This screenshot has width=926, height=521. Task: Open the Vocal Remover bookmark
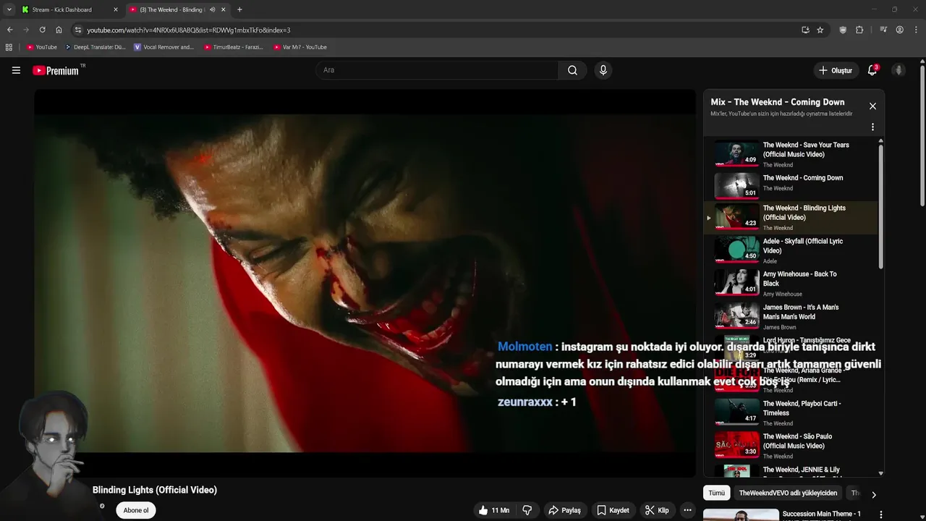(163, 47)
